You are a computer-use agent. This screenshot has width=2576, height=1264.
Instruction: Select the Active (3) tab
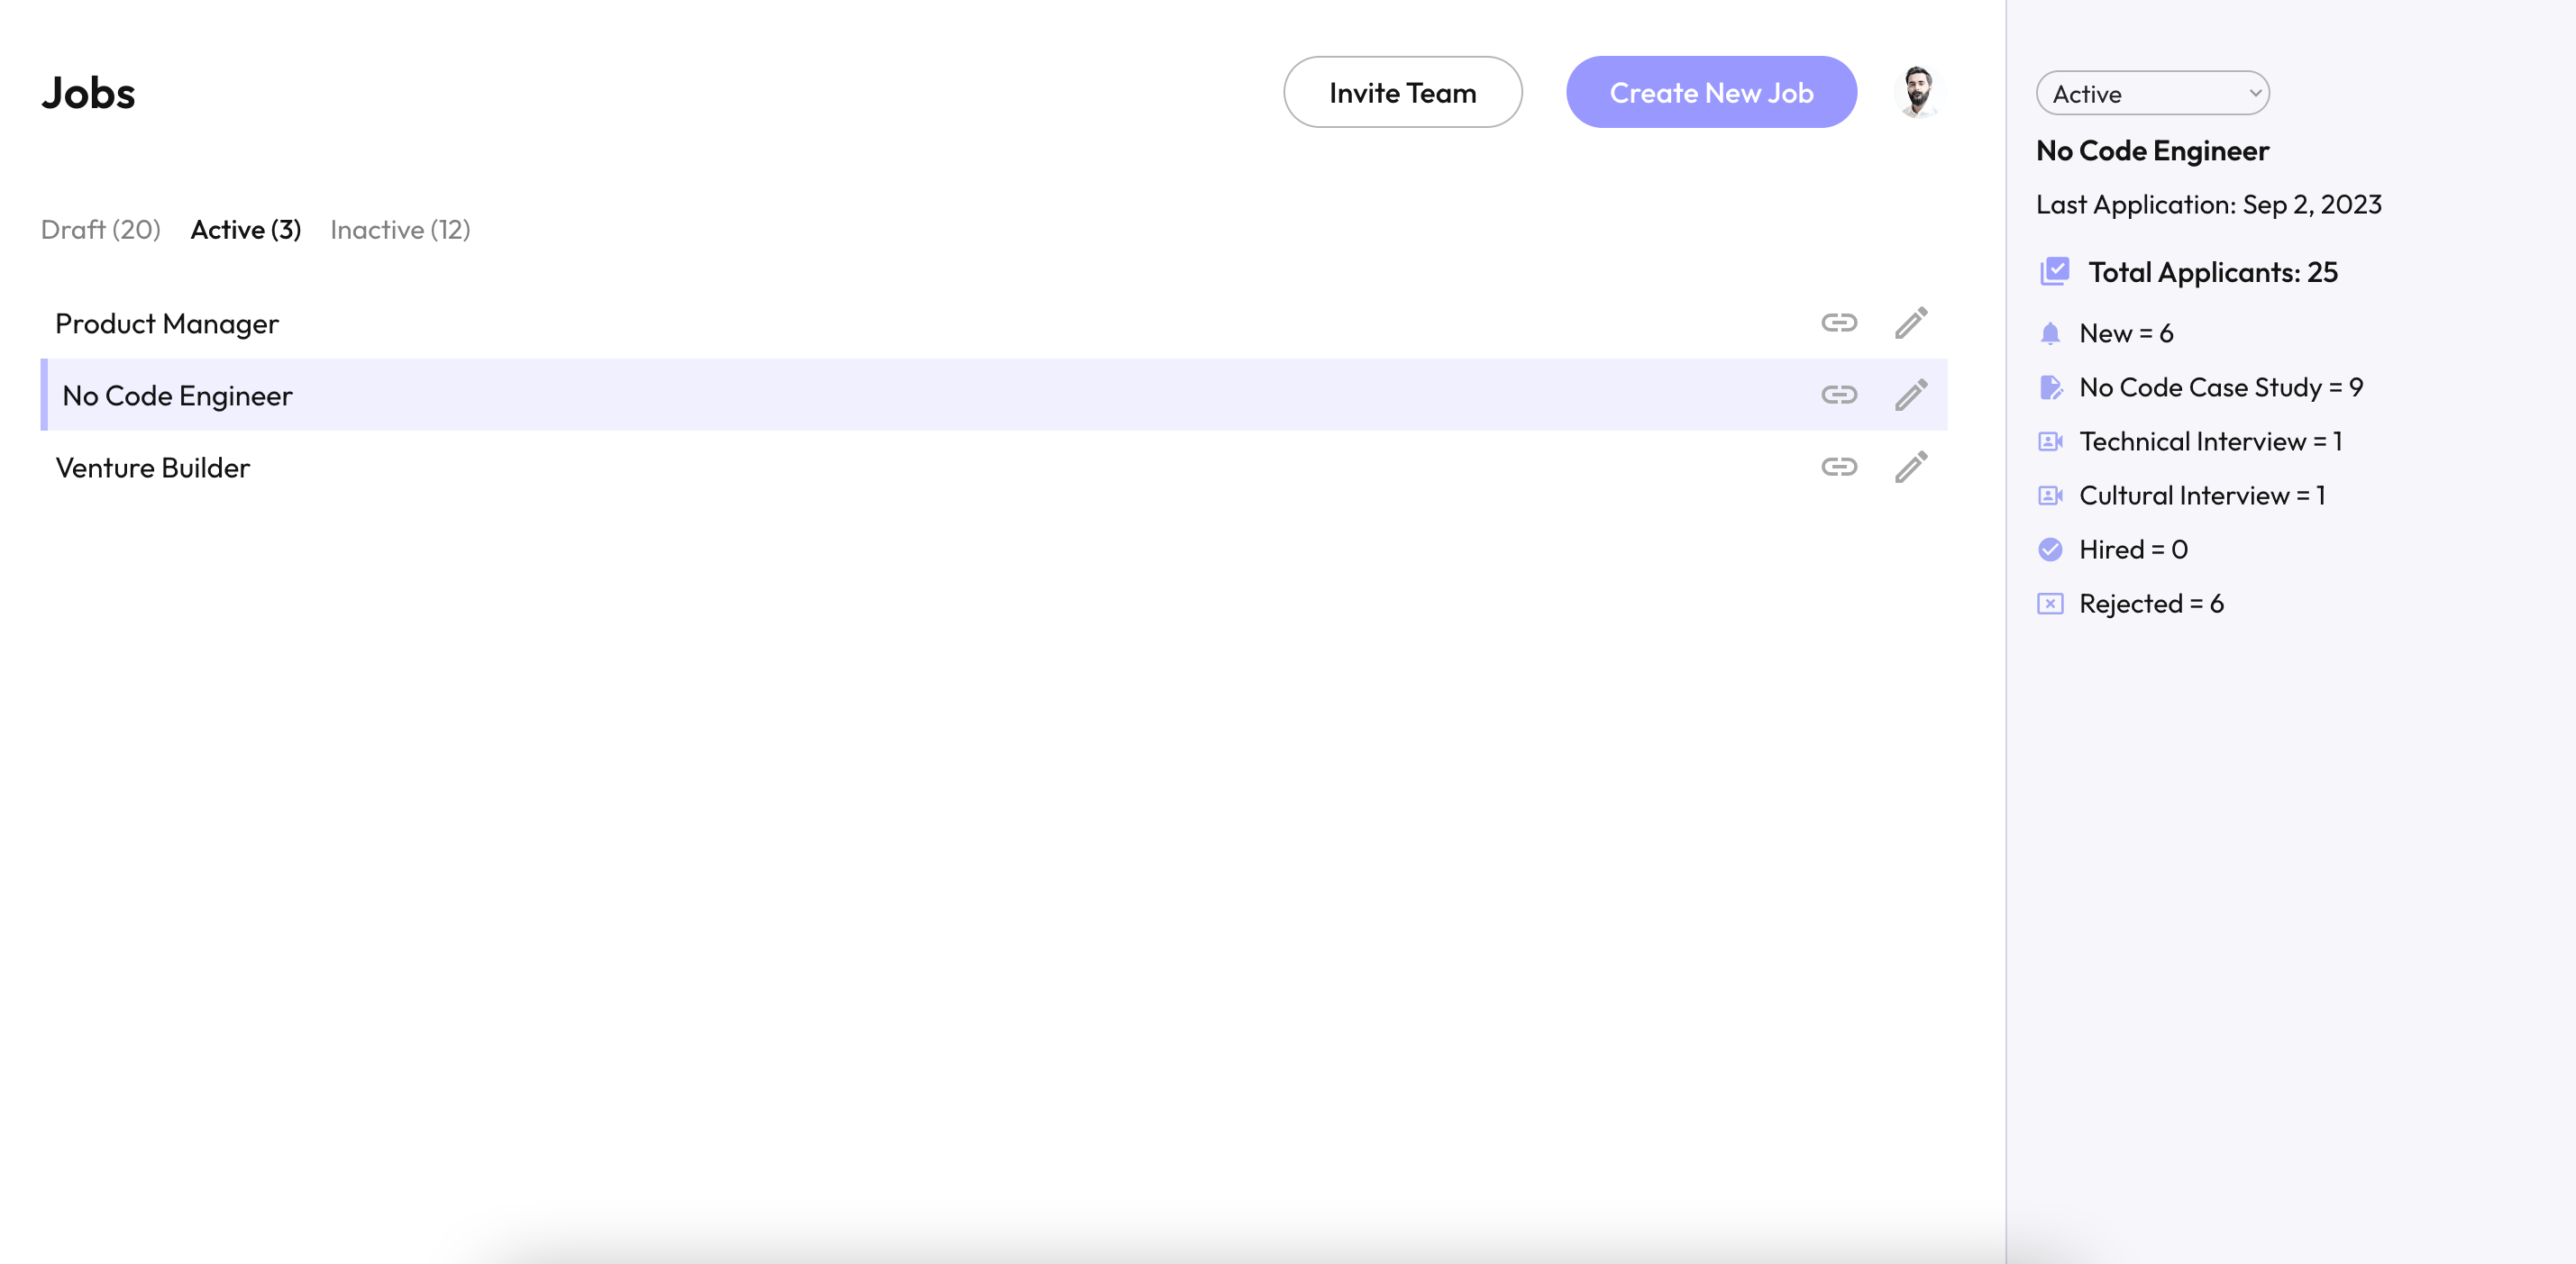245,230
